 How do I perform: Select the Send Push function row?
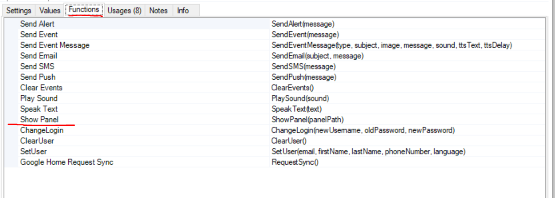tap(38, 77)
